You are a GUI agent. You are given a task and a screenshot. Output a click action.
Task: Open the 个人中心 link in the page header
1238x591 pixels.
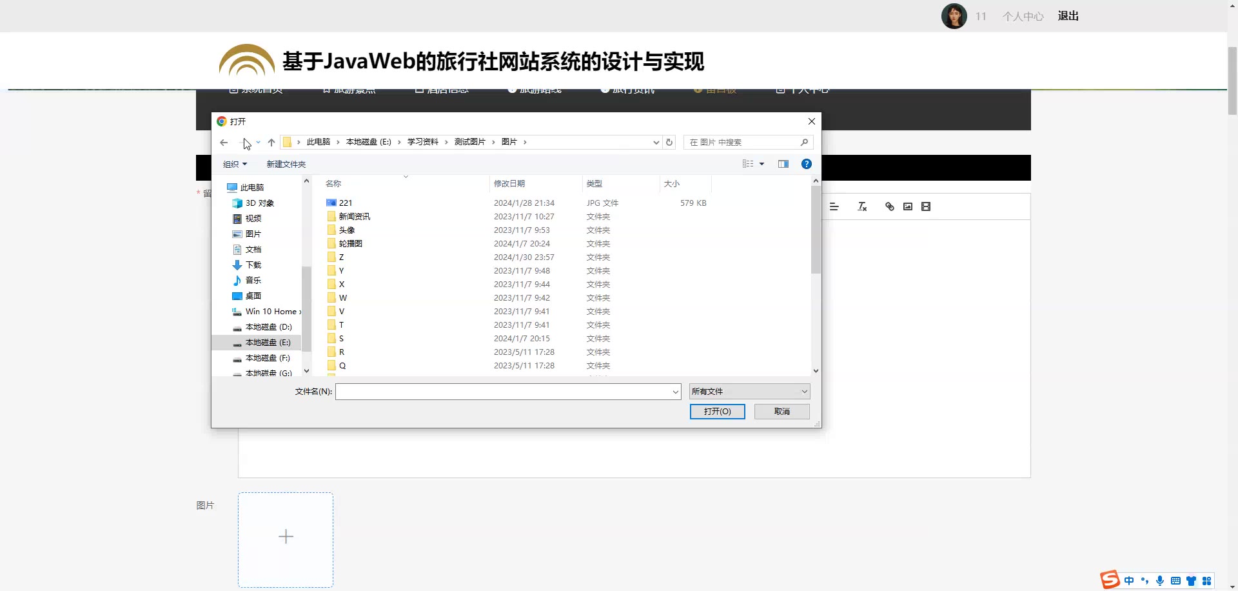[x=1023, y=16]
